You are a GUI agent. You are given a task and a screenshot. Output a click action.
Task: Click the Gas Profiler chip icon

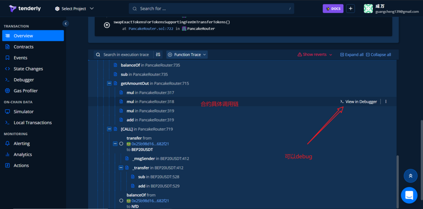7,91
